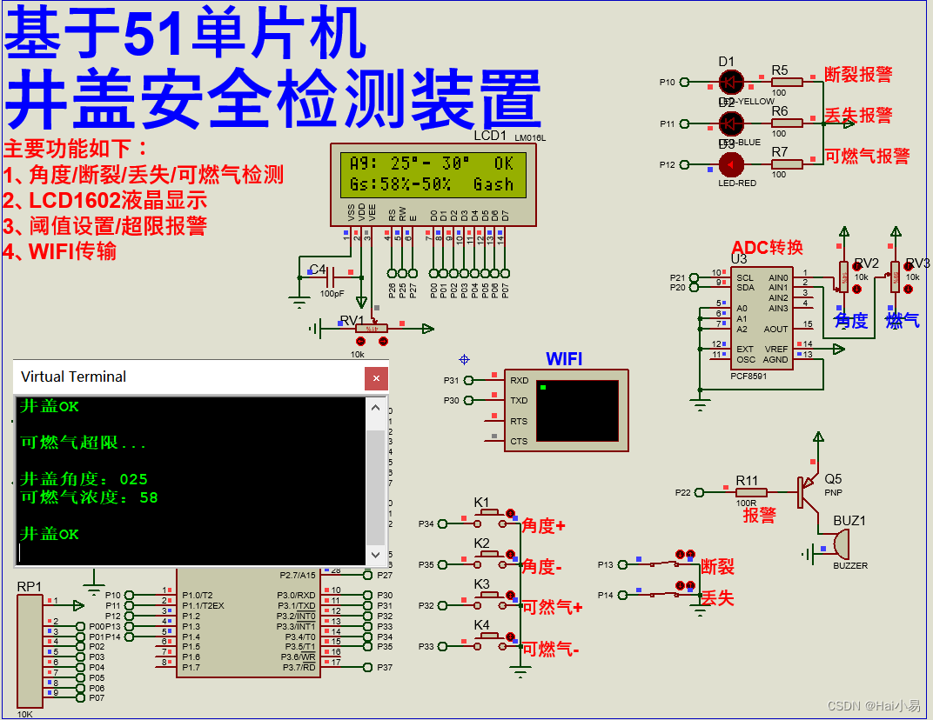The height and width of the screenshot is (720, 933).
Task: Click the Virtual Terminal scrollbar down arrow
Action: point(376,554)
